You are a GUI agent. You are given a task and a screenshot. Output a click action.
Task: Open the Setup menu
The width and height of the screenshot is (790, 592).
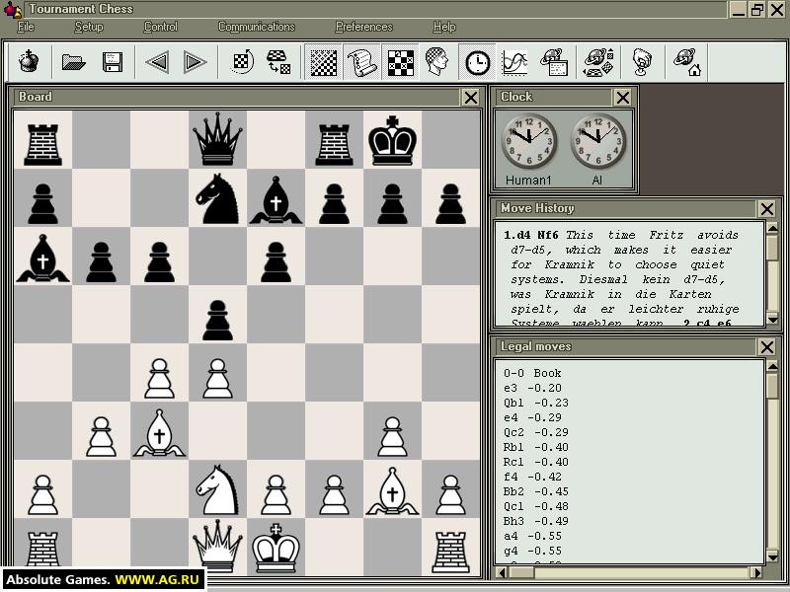point(89,27)
